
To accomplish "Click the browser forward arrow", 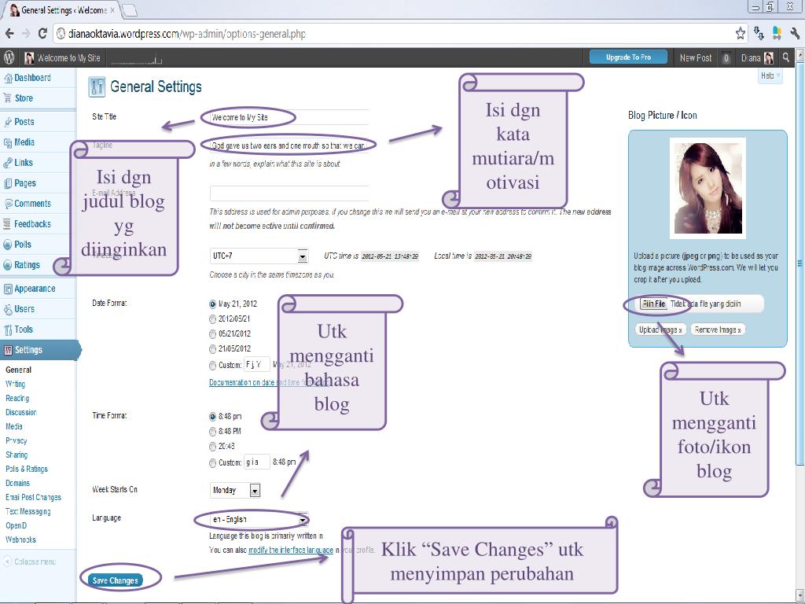I will pyautogui.click(x=26, y=34).
